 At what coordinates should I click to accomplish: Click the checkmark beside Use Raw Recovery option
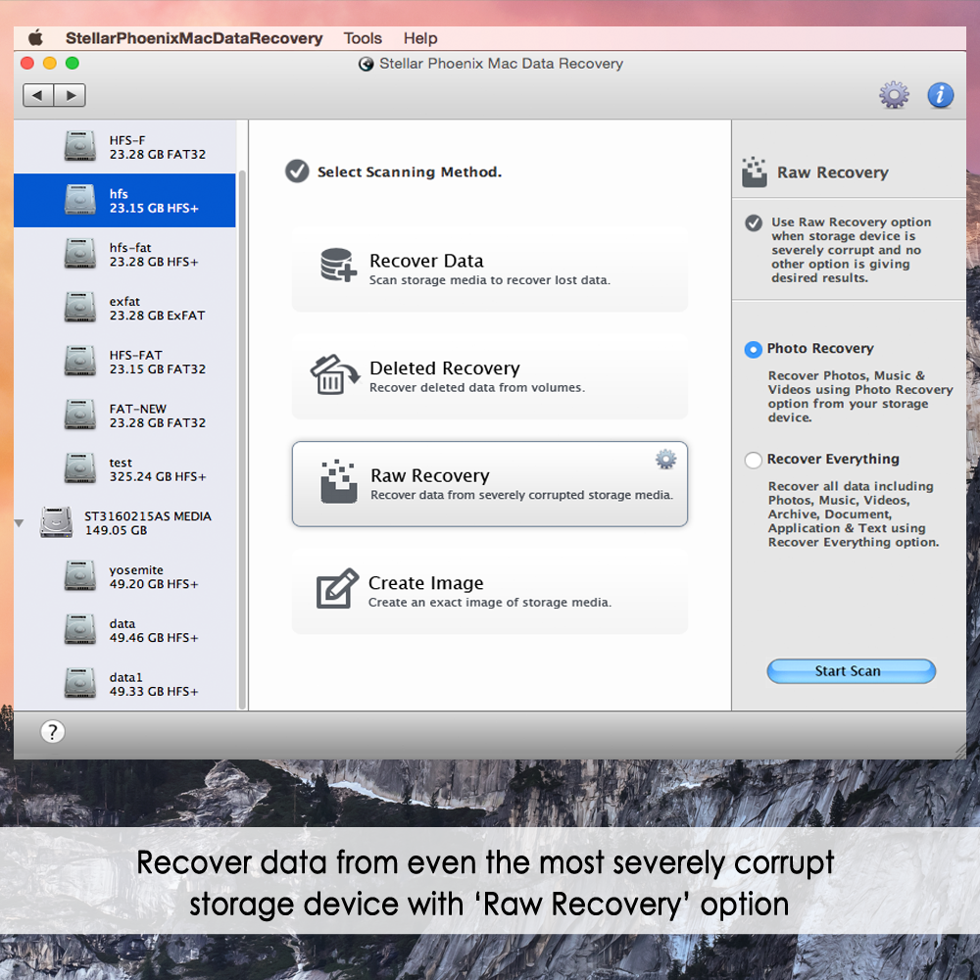[754, 223]
